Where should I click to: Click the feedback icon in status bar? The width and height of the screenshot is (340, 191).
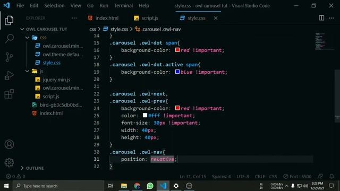point(320,177)
